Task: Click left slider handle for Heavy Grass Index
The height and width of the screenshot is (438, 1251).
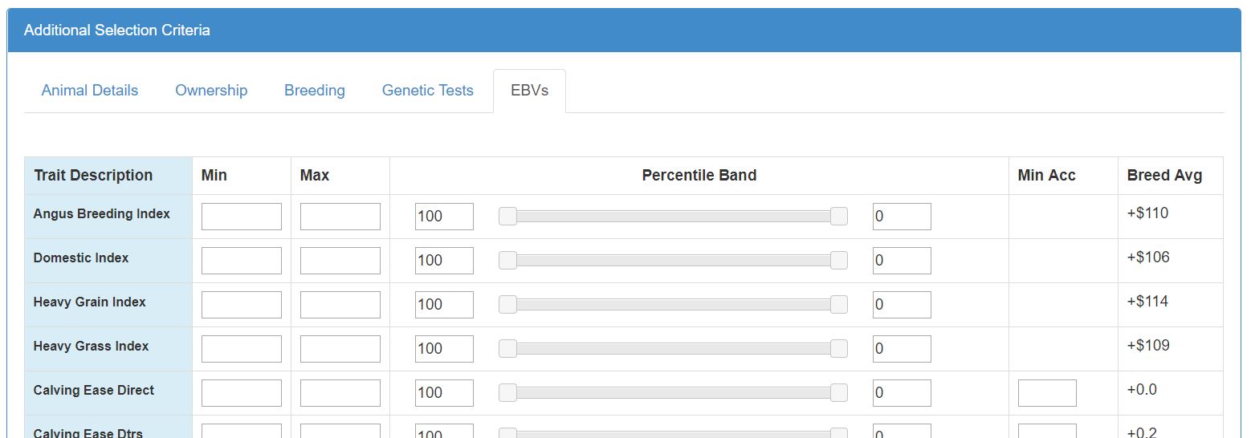Action: [507, 348]
